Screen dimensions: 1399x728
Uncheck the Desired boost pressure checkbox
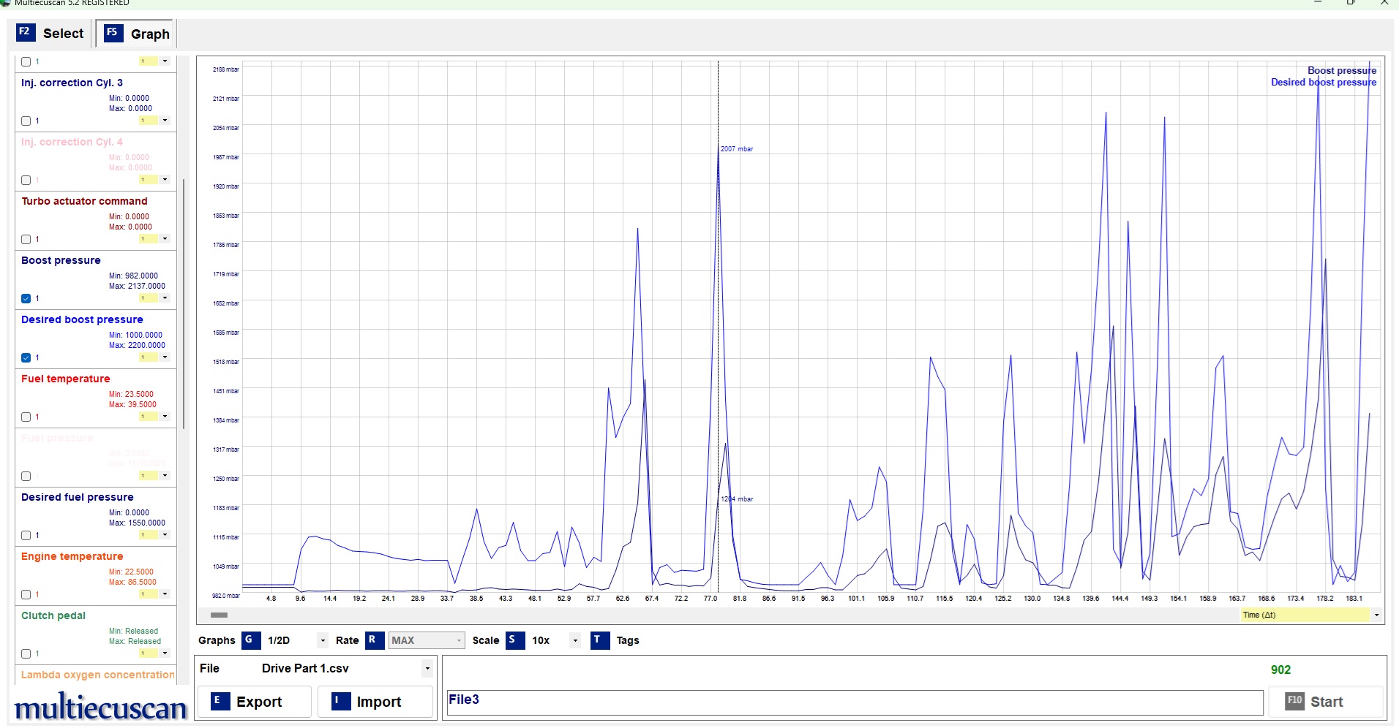(x=26, y=357)
